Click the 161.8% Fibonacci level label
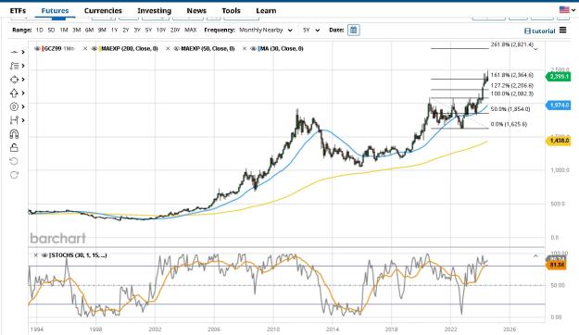This screenshot has height=335, width=579. [x=512, y=75]
